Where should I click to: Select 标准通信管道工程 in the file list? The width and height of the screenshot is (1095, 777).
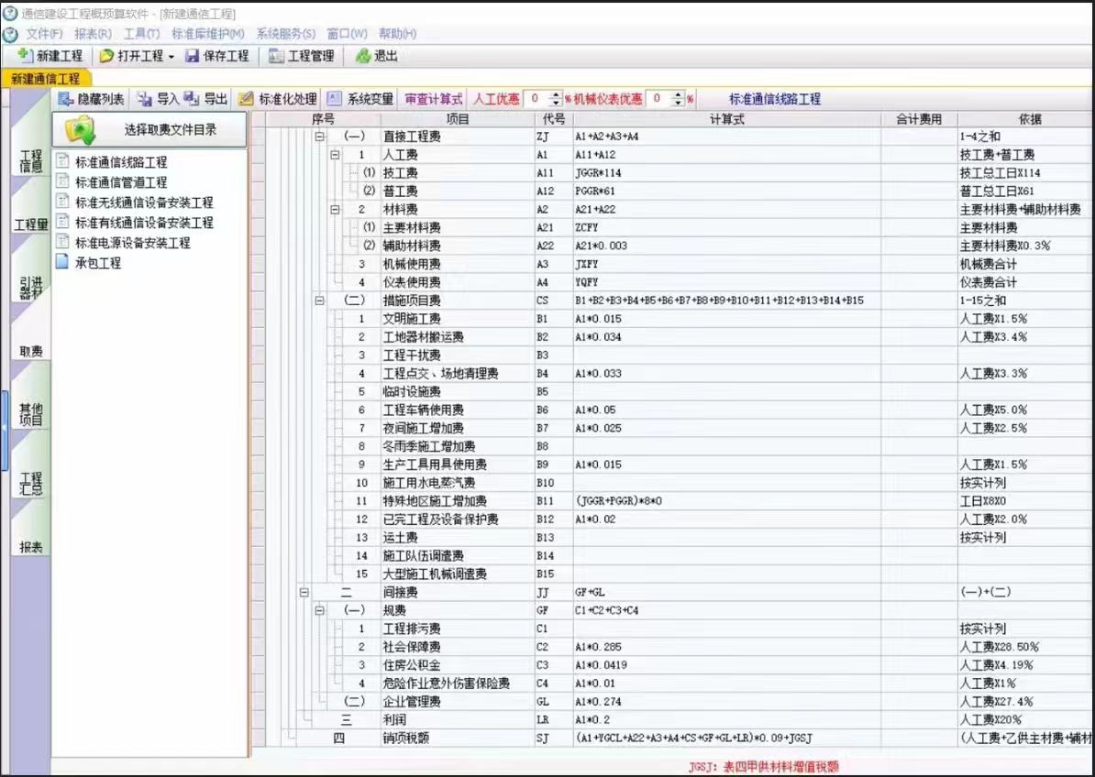[121, 182]
